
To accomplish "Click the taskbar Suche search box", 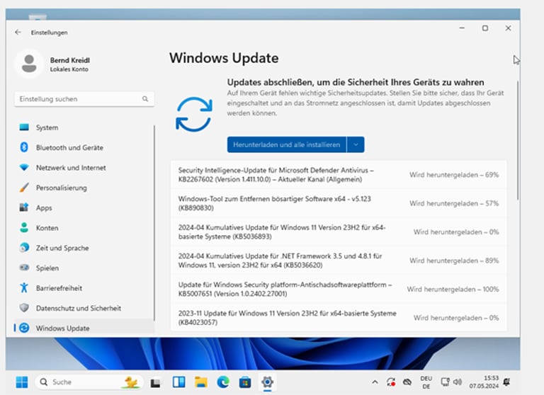I will (89, 382).
